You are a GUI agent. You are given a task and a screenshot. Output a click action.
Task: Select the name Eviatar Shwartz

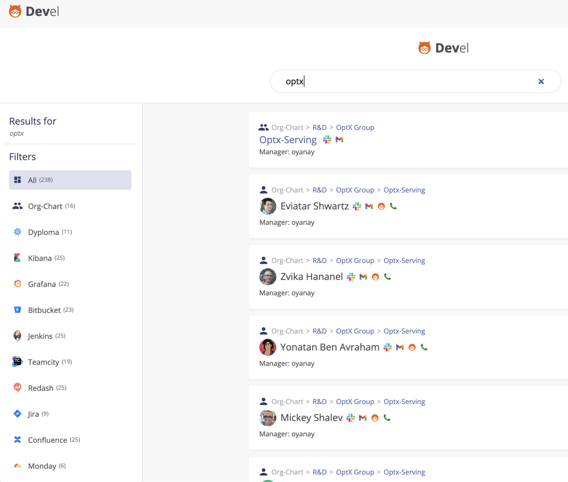click(315, 206)
